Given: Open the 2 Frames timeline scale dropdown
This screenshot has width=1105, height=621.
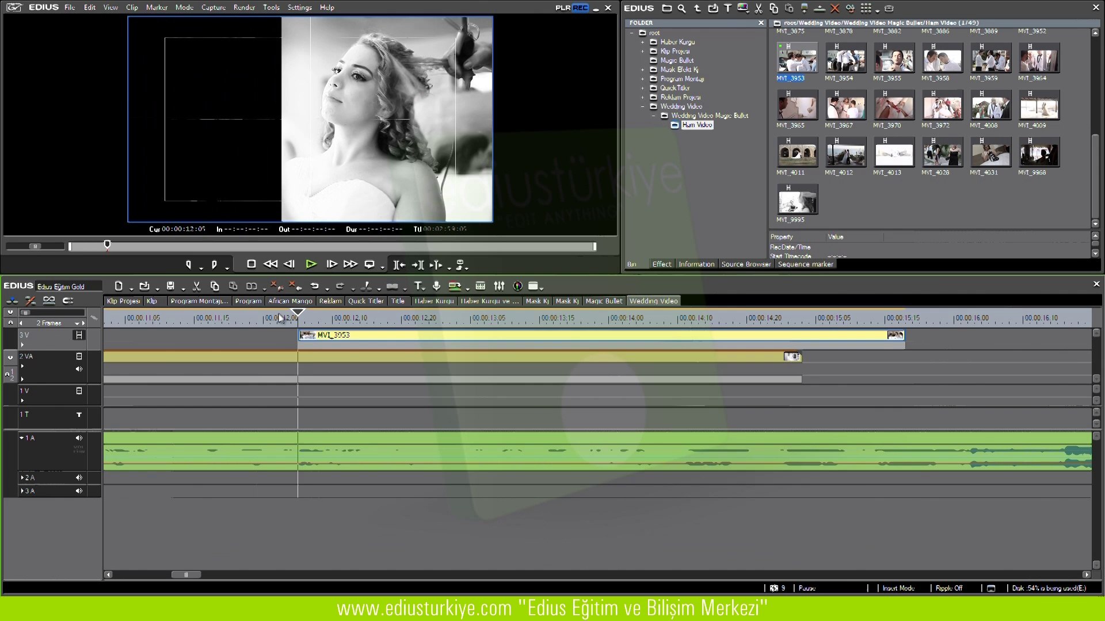Looking at the screenshot, I should point(77,324).
